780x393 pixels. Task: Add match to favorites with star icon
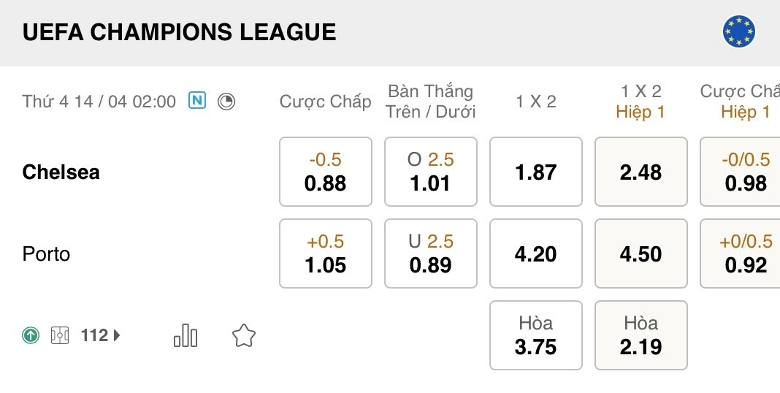pos(243,336)
